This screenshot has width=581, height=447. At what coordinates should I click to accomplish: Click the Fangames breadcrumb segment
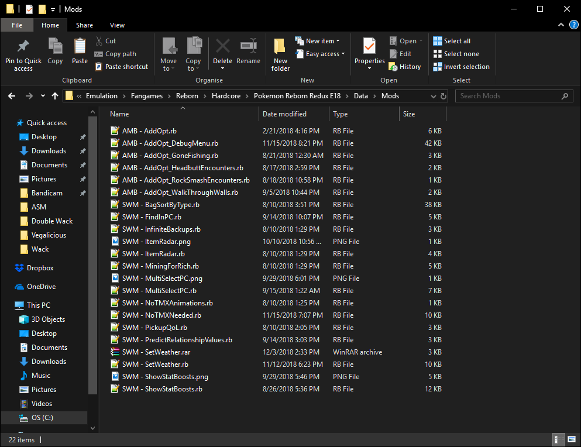point(147,96)
